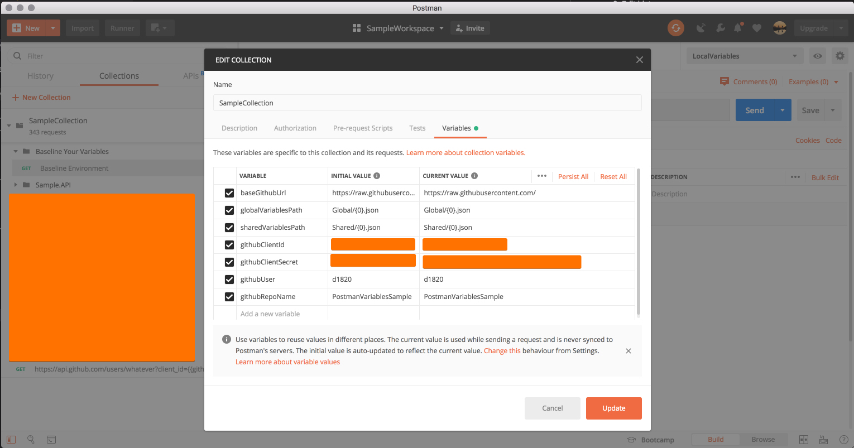Click the Bootcamp icon in status bar
This screenshot has height=448, width=854.
631,440
